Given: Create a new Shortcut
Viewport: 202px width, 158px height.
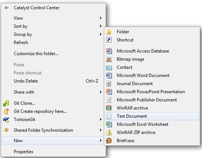Looking at the screenshot, I should 152,40.
